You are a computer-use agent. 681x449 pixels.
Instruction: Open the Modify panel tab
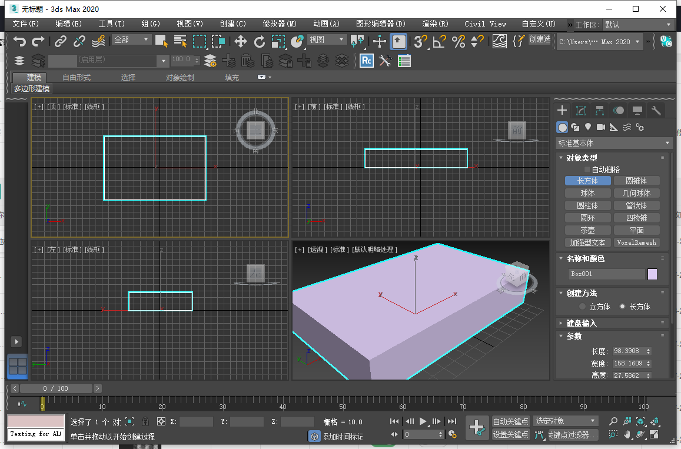coord(581,110)
